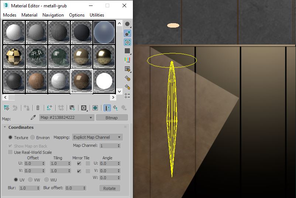Viewport: 296px width, 198px height.
Task: Select the checkered gold sample sphere
Action: pyautogui.click(x=14, y=57)
